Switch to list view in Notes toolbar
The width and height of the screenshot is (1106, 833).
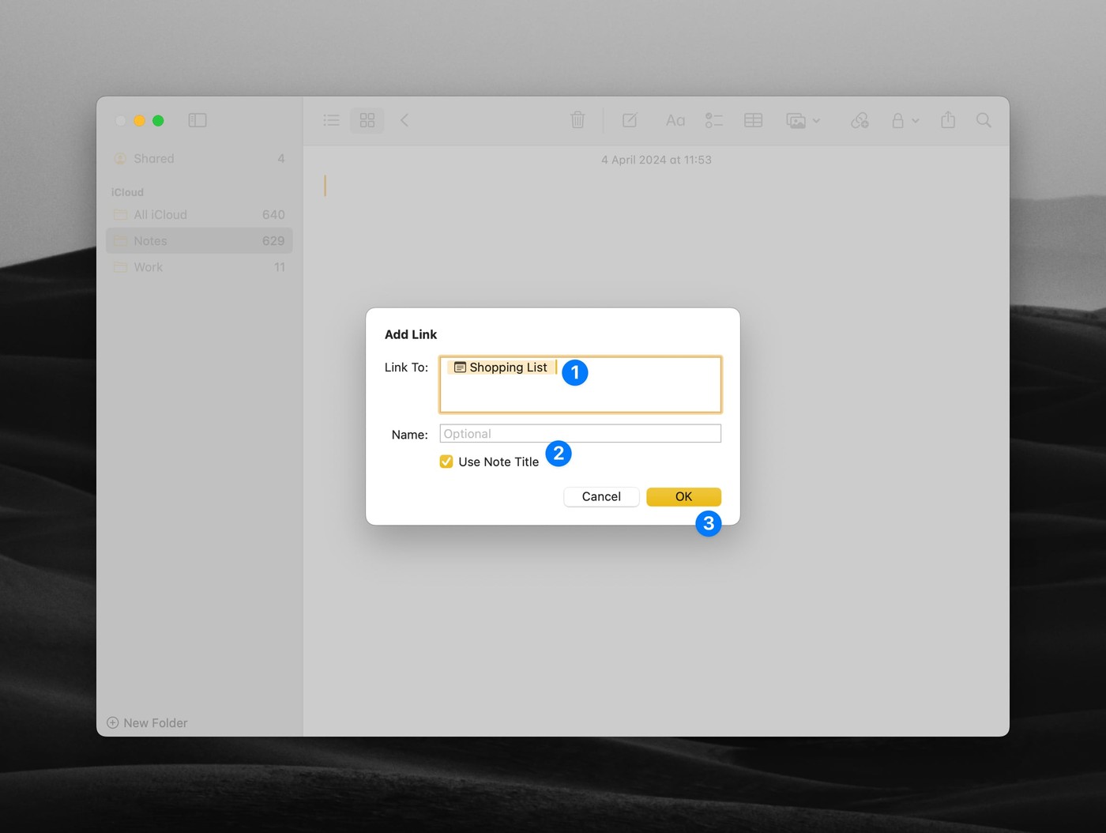tap(331, 120)
